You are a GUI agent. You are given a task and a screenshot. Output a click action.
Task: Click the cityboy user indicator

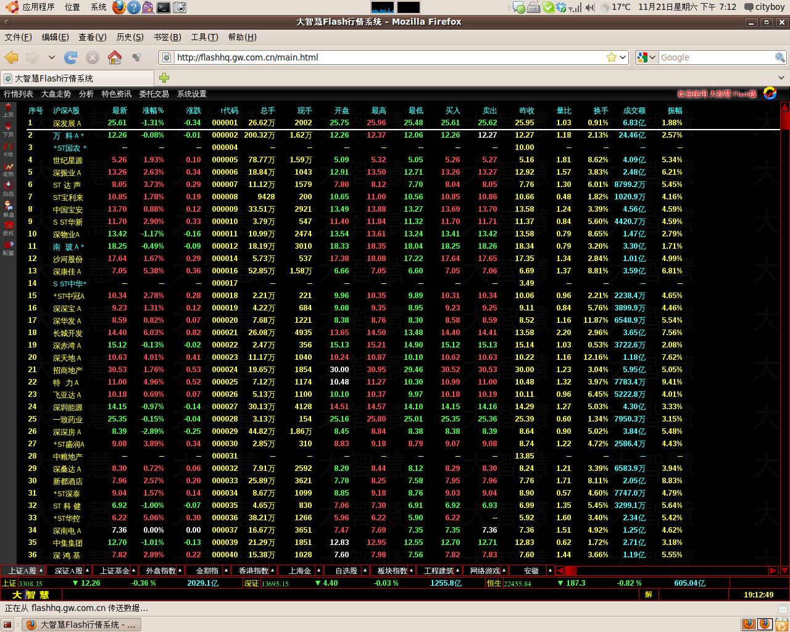(x=765, y=7)
